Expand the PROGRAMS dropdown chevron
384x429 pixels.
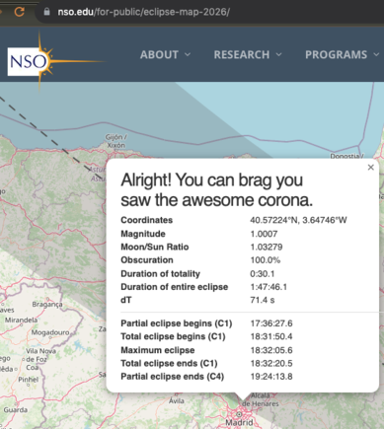point(376,54)
